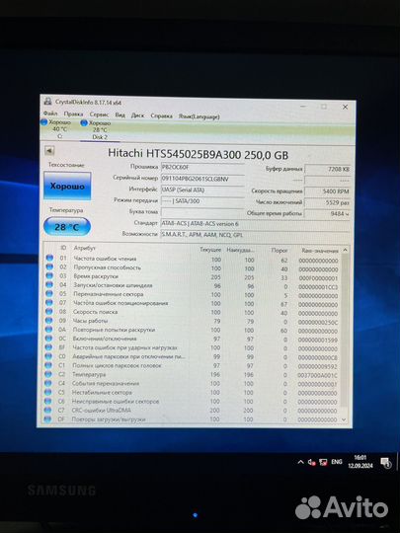Select Disk 2 tab showing 28 °C
Image resolution: width=400 pixels, height=533 pixels.
[100, 130]
